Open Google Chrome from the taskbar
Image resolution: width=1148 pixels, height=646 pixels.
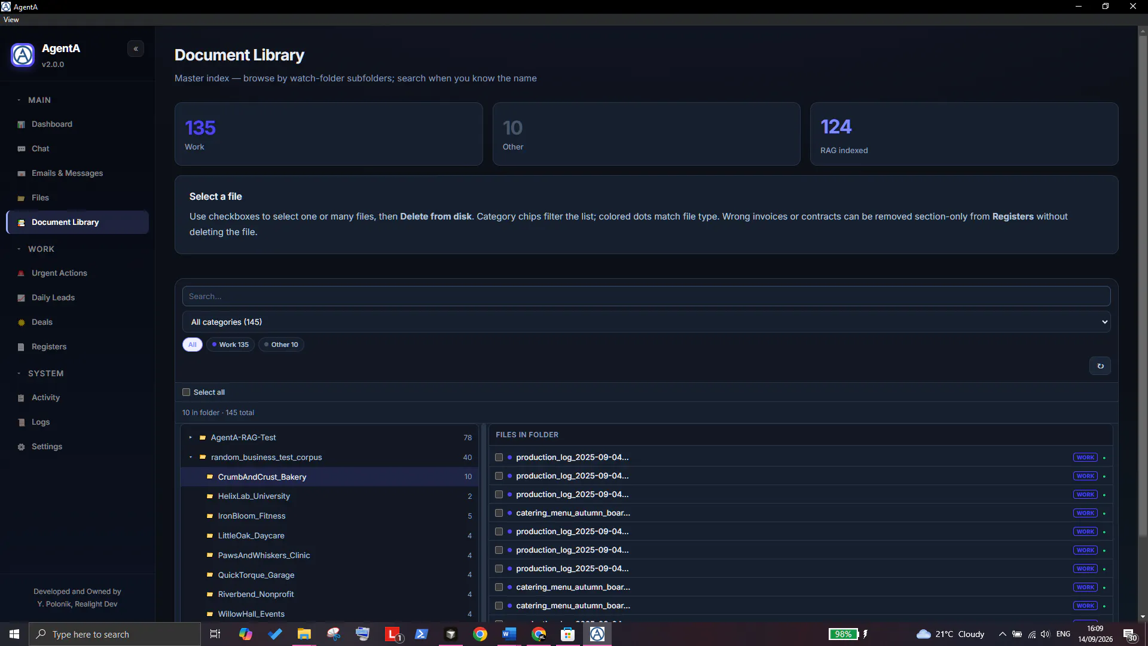tap(480, 635)
